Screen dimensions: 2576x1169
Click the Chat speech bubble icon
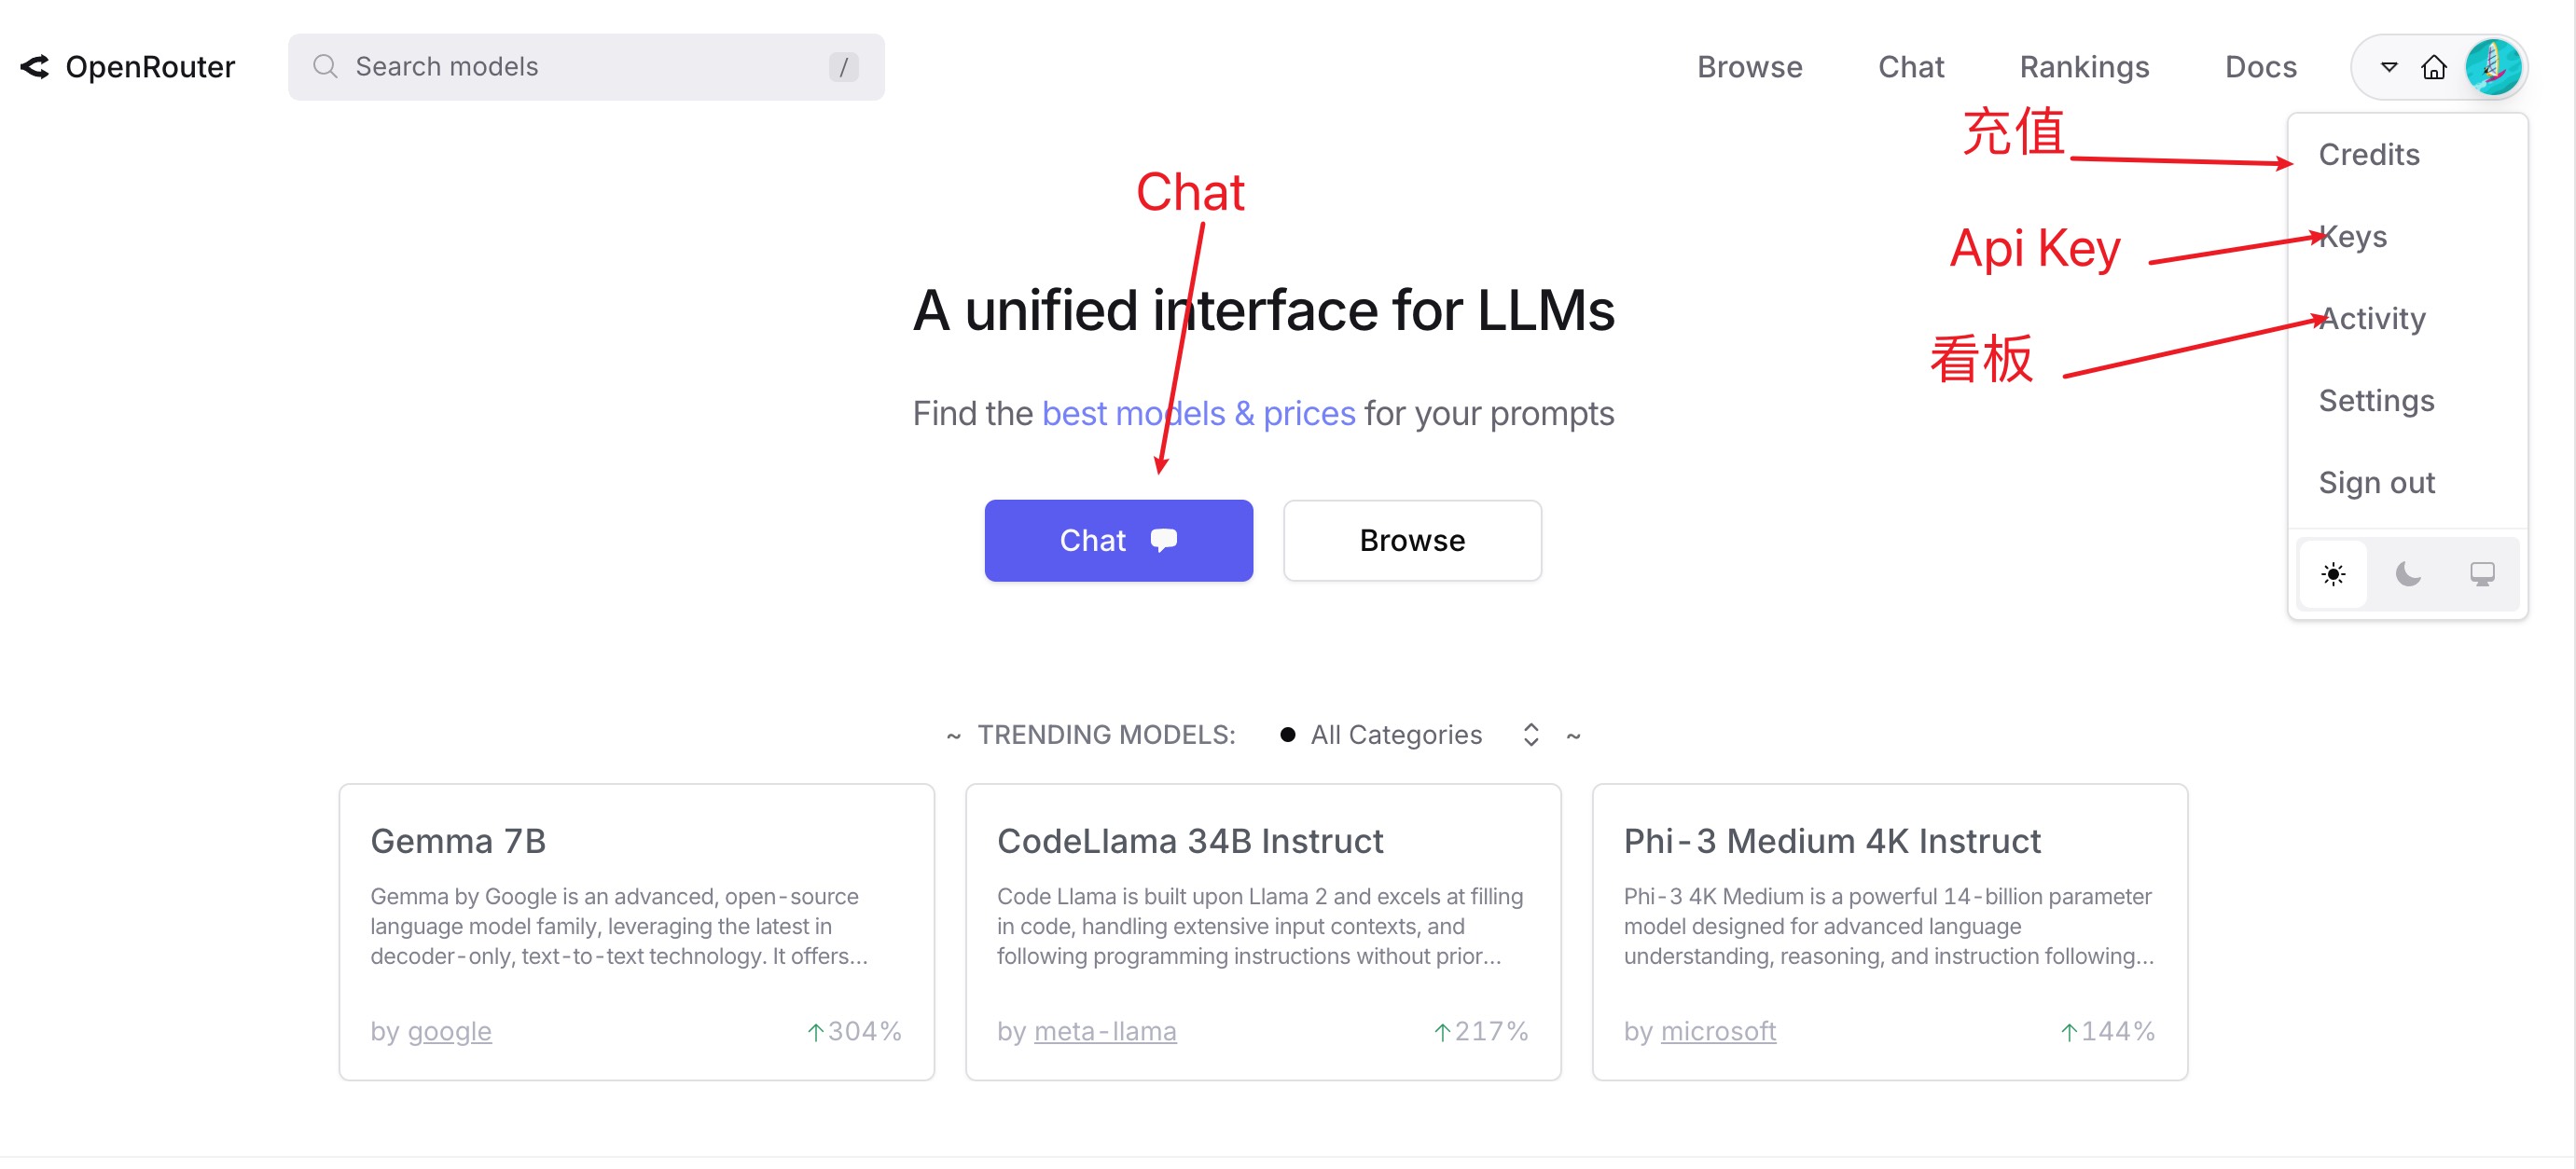[x=1165, y=540]
